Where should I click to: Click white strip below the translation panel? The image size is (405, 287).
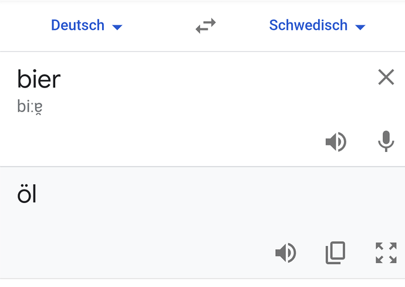tap(203, 283)
